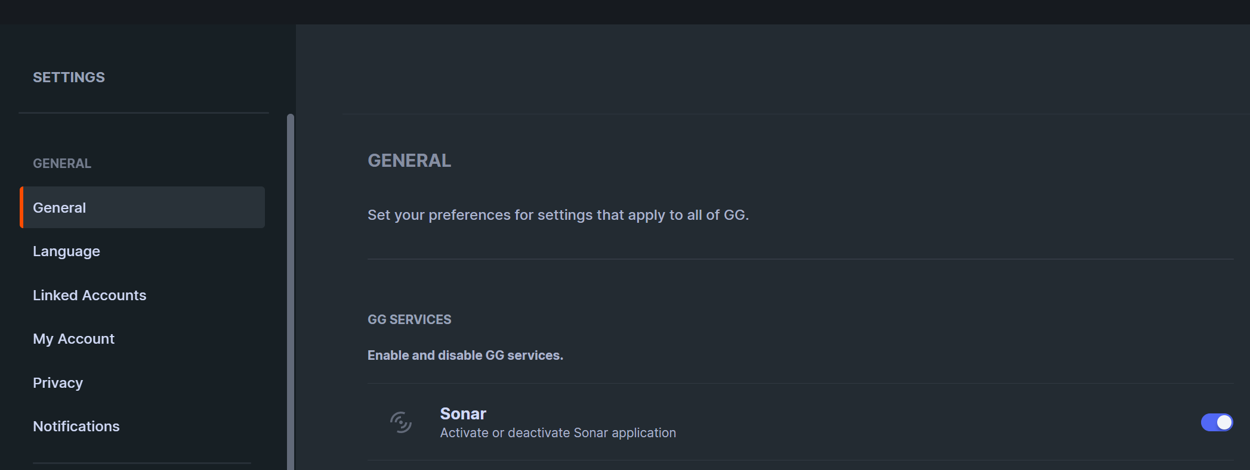Click 'Enable and disable GG services' text
Screen dimensions: 1250x470
coord(465,356)
